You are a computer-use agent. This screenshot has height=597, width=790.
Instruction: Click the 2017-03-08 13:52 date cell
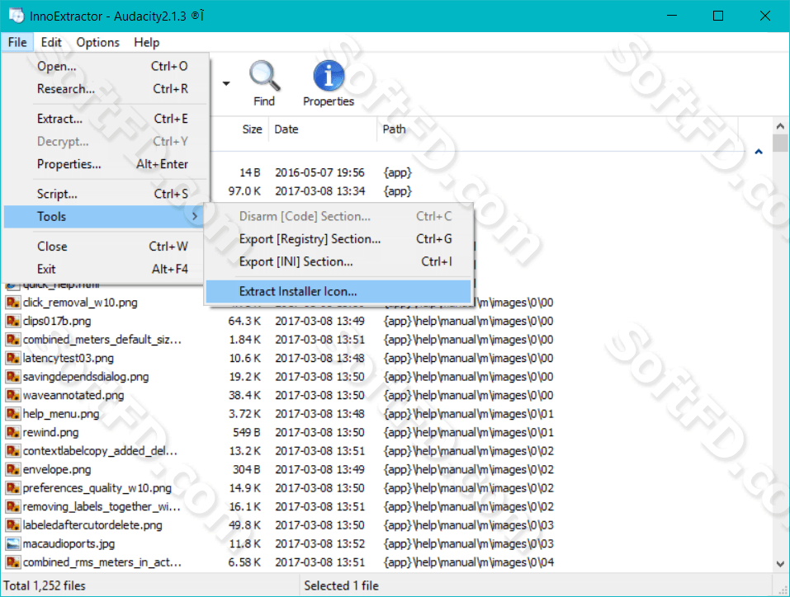coord(319,544)
